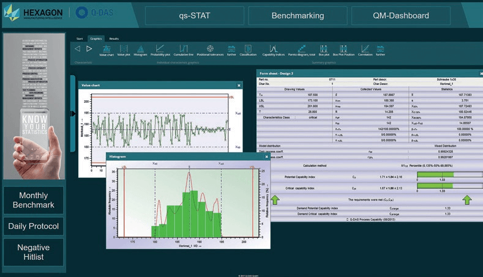Screen dimensions: 483x277
Task: Click the Potential Capability index green bar
Action: point(435,174)
